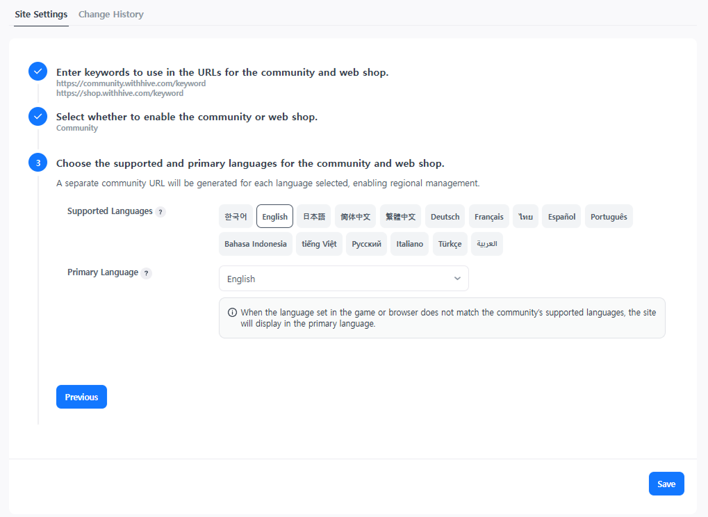
Task: Click the step 3 number circle
Action: point(38,163)
